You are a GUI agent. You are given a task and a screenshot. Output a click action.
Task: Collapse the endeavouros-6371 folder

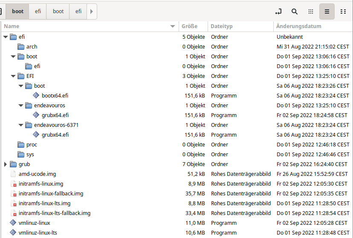21,125
